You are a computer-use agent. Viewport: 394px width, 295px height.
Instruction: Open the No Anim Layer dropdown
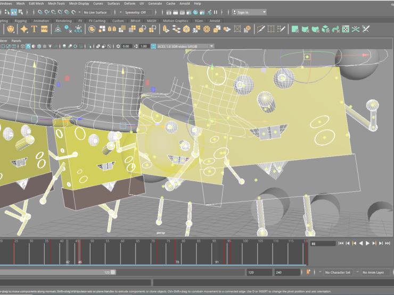(375, 273)
